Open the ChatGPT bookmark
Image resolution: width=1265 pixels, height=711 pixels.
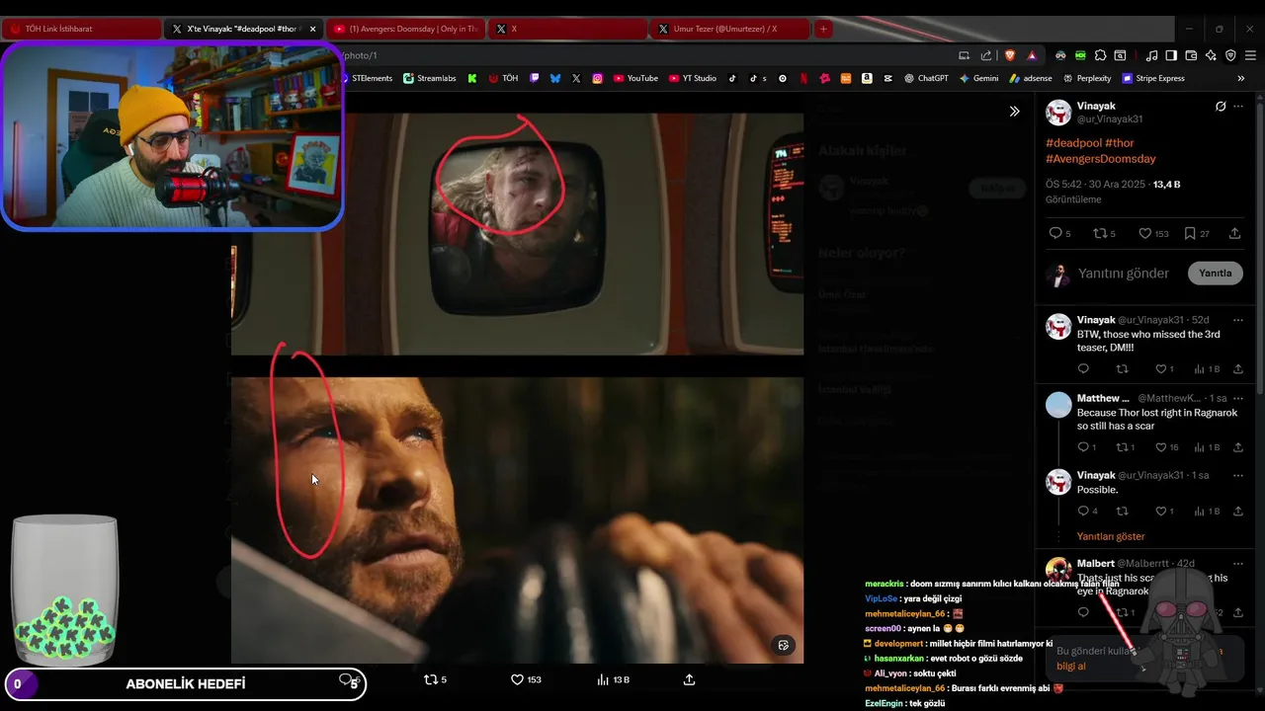pos(926,78)
